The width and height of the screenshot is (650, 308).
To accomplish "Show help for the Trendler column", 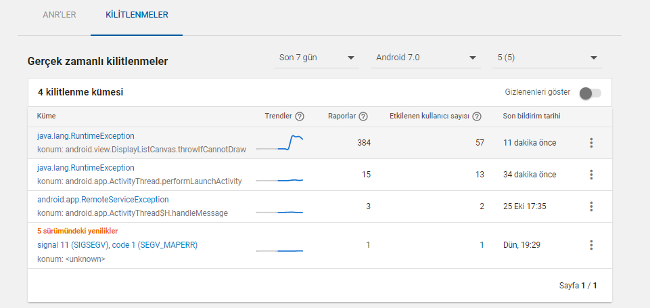I will [x=300, y=116].
